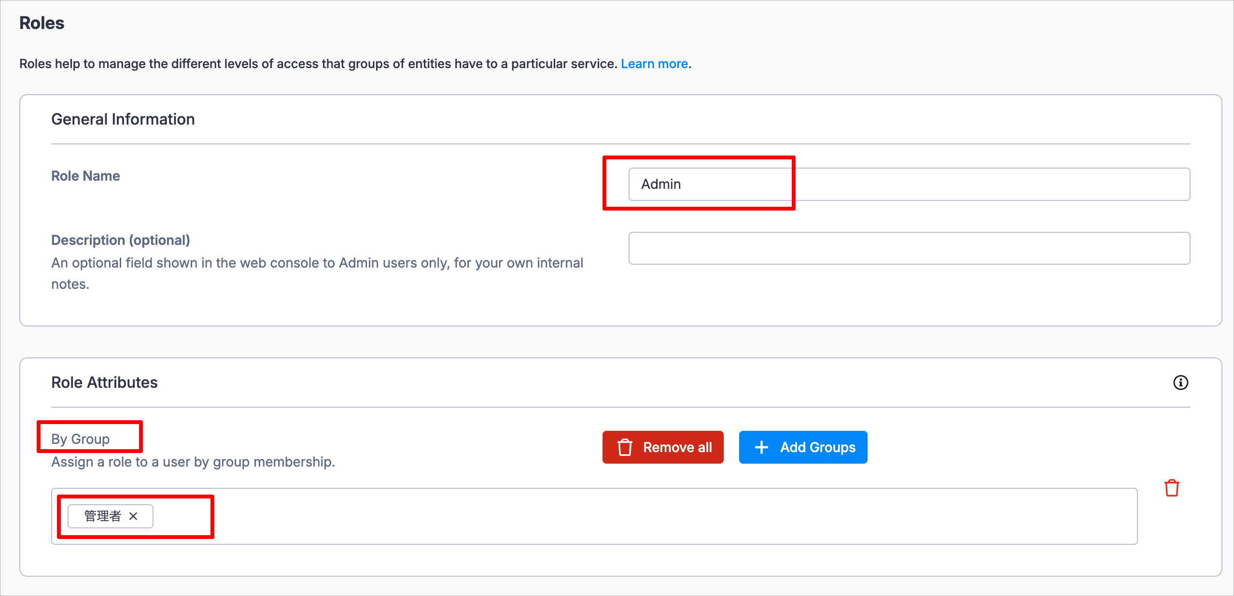
Task: Click the Assign a role by group membership text
Action: pos(193,462)
